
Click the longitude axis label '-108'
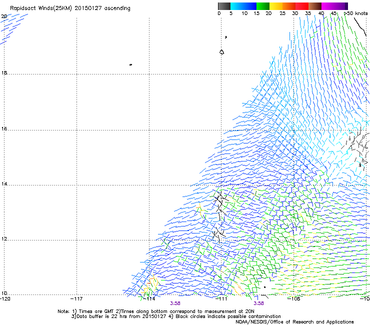294,299
